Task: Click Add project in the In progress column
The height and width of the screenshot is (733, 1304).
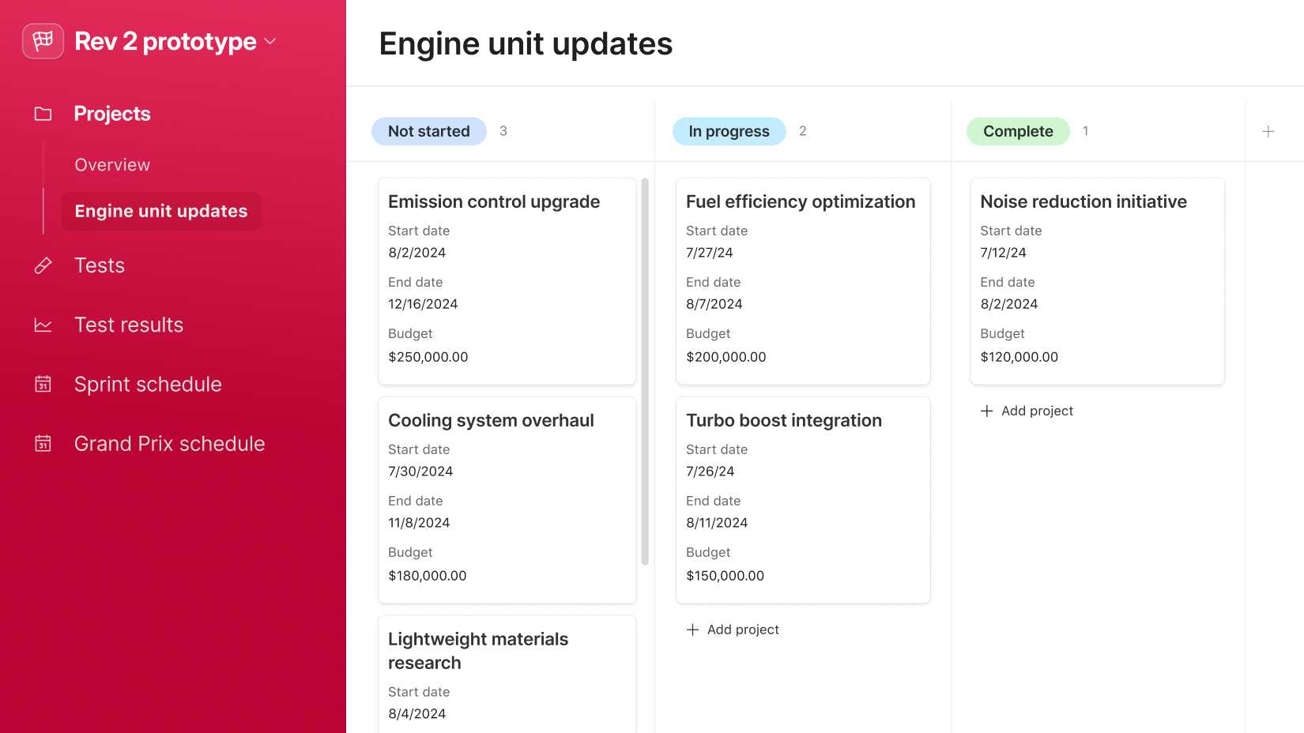Action: click(x=733, y=630)
